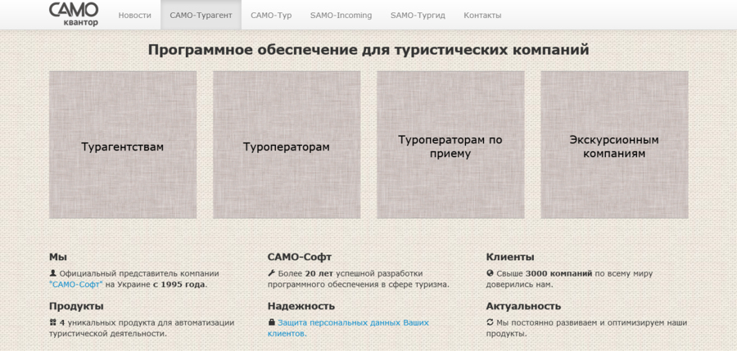
Task: Click the bold text "20 лет"
Action: [x=319, y=273]
